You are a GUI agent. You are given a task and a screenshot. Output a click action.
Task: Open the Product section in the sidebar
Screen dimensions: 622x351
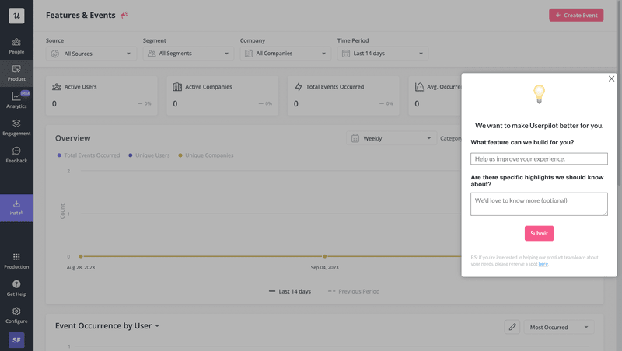point(16,73)
